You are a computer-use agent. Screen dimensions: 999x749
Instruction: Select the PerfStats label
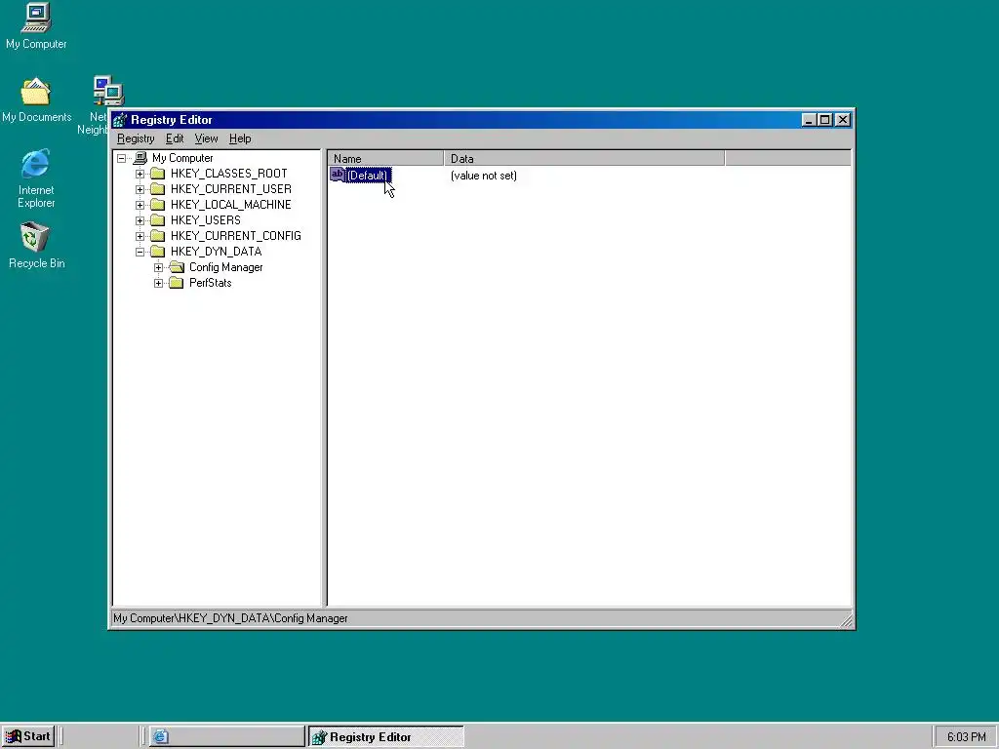[x=211, y=283]
